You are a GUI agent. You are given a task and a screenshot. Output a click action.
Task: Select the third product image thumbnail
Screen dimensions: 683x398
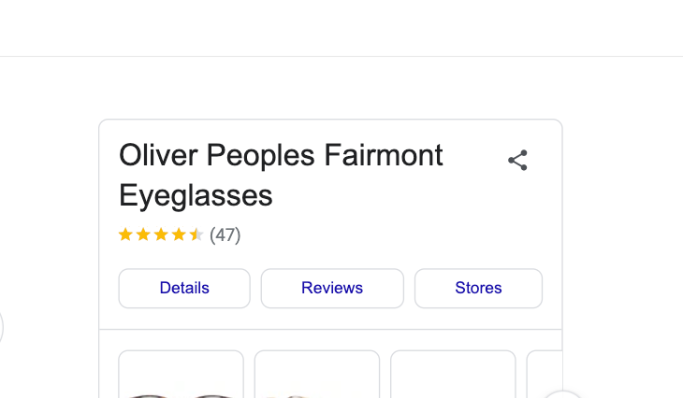point(453,376)
